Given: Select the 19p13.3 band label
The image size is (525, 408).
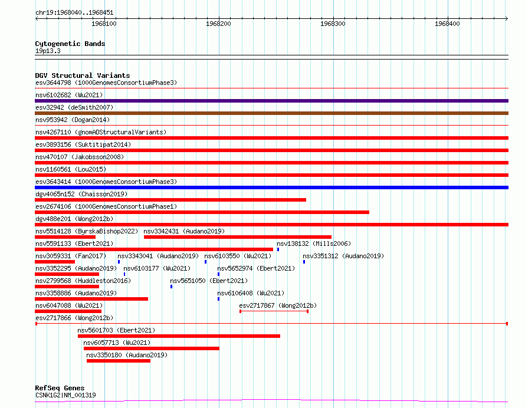Looking at the screenshot, I should point(48,51).
